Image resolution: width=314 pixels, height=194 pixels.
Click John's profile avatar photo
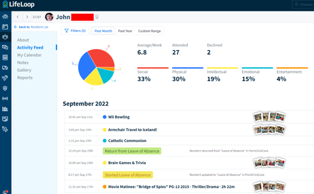(x=49, y=17)
